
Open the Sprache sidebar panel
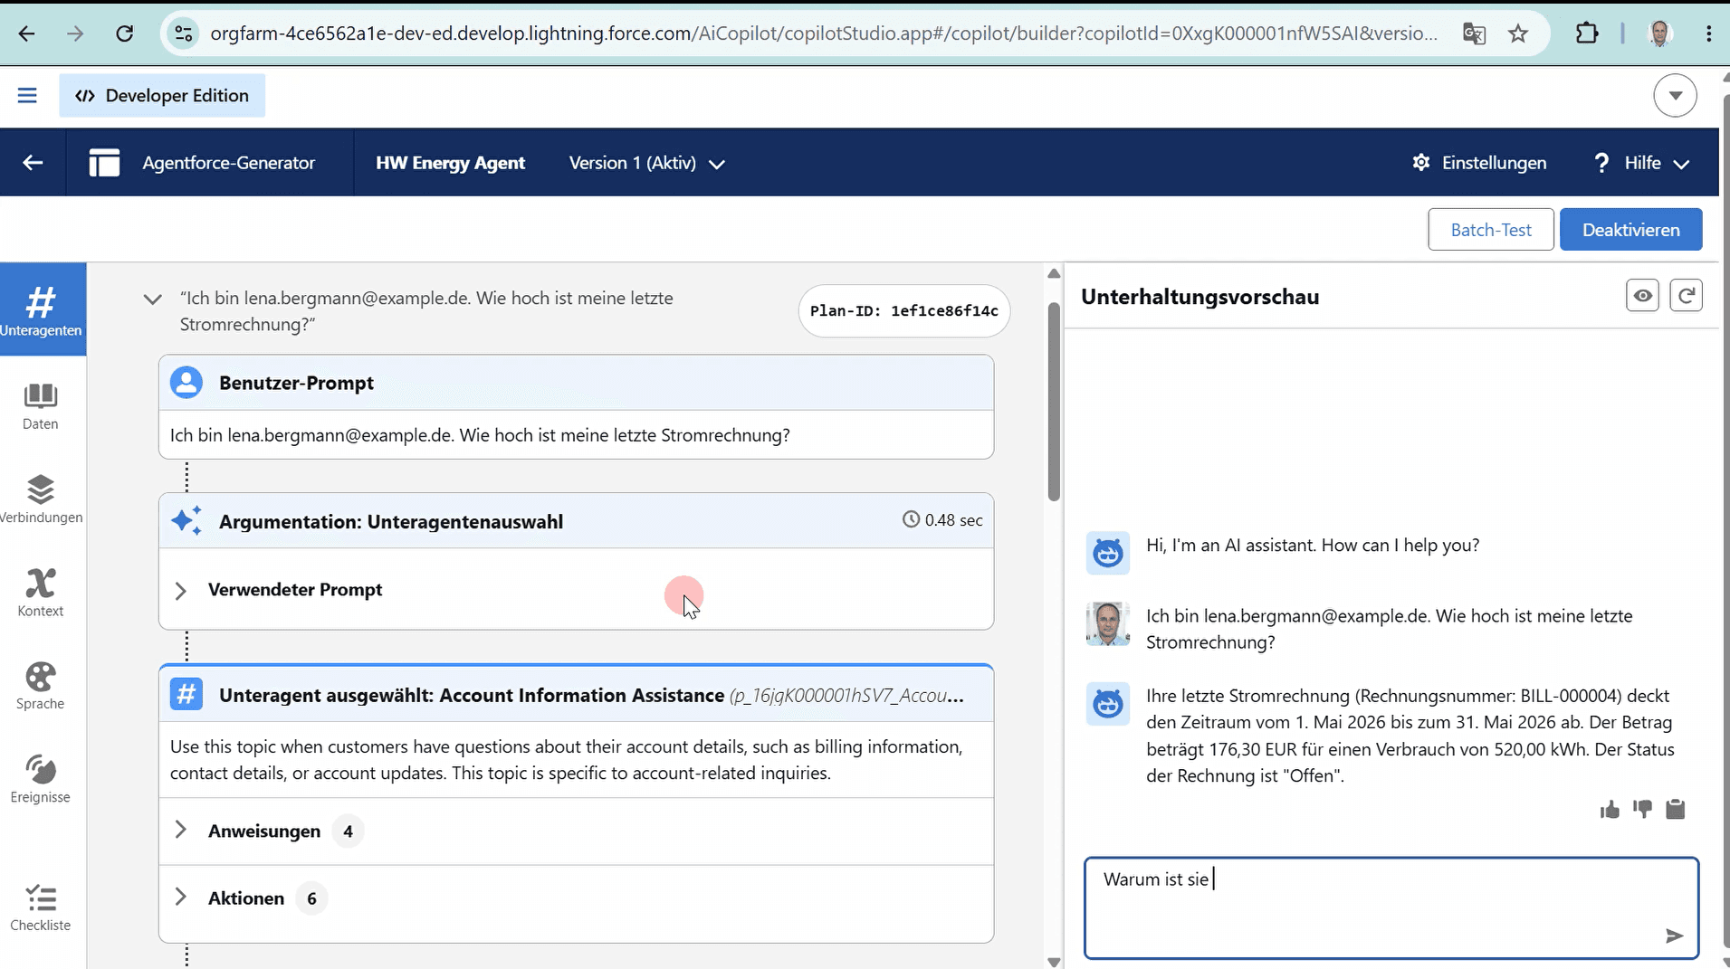pyautogui.click(x=41, y=686)
